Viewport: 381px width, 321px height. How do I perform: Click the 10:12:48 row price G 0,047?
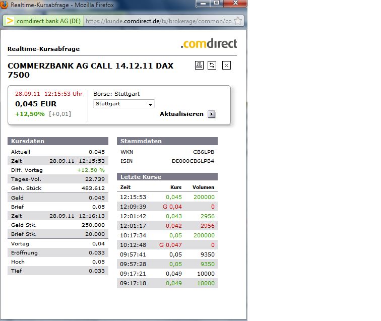point(170,245)
